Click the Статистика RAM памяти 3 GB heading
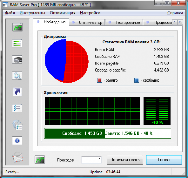The height and width of the screenshot is (178, 188). pos(131,42)
